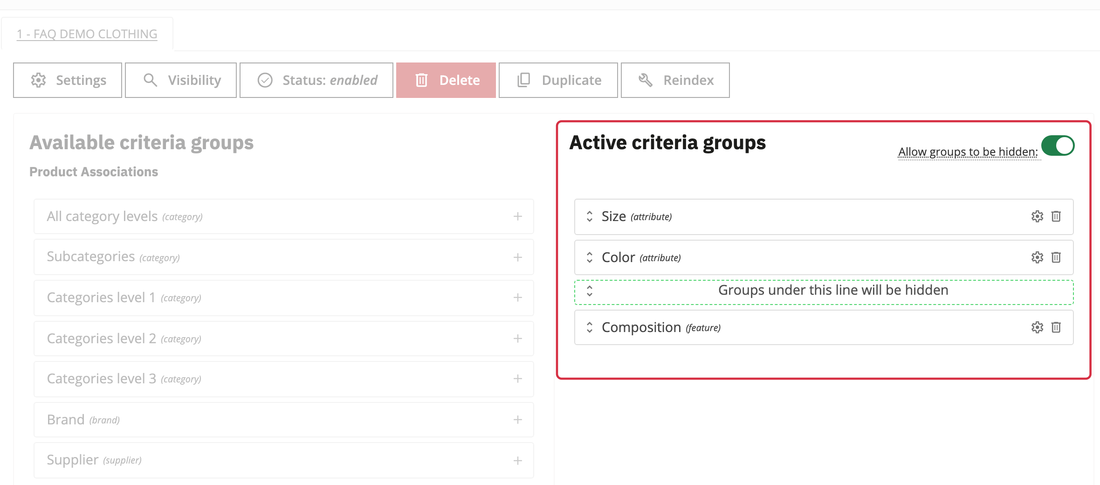Open the Settings button
This screenshot has width=1100, height=485.
68,80
